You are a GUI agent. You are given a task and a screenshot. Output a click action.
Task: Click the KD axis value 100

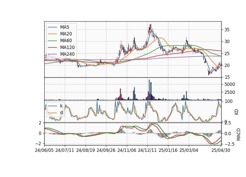tap(229, 101)
